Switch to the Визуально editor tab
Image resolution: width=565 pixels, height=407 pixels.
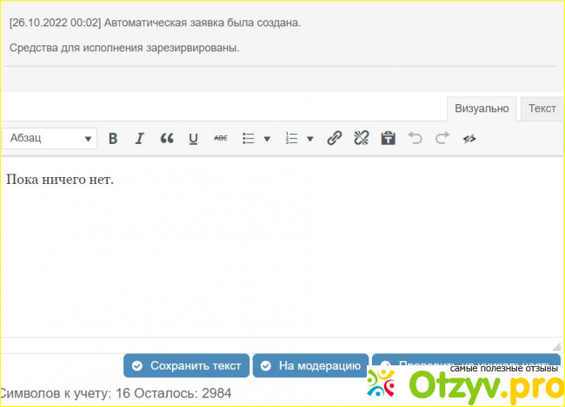[482, 108]
